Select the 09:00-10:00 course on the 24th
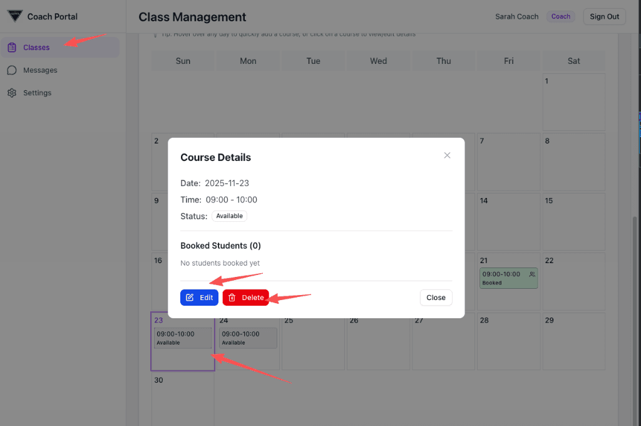 pyautogui.click(x=248, y=338)
